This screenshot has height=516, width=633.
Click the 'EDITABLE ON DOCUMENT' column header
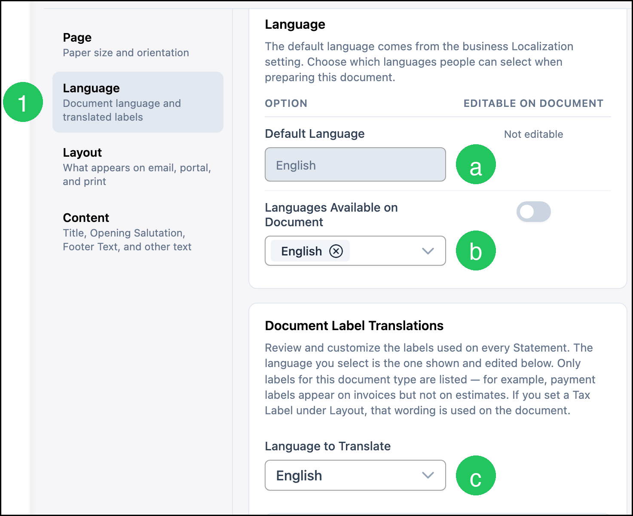533,103
